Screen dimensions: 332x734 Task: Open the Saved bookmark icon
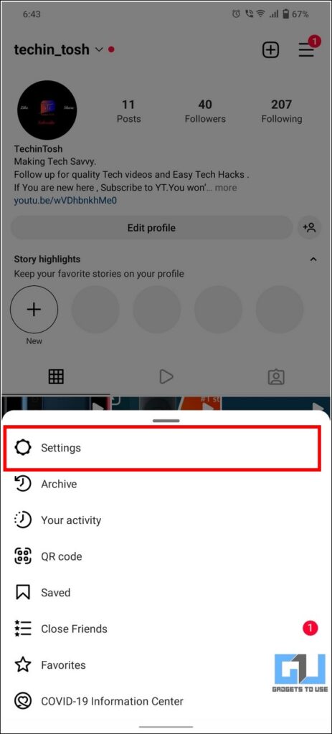22,593
